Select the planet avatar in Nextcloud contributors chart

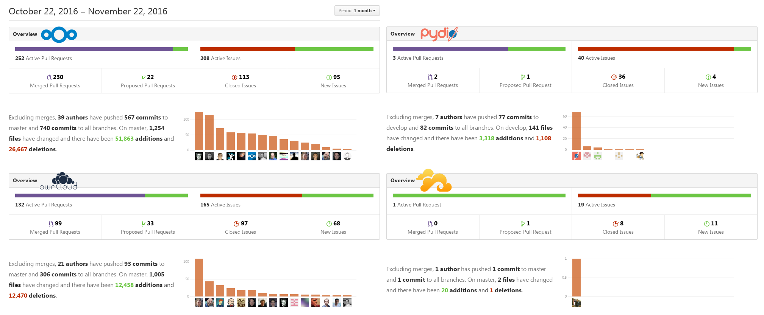pyautogui.click(x=241, y=156)
